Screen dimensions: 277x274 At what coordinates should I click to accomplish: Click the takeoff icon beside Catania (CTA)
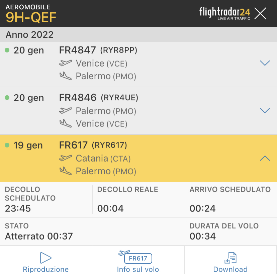tap(66, 158)
